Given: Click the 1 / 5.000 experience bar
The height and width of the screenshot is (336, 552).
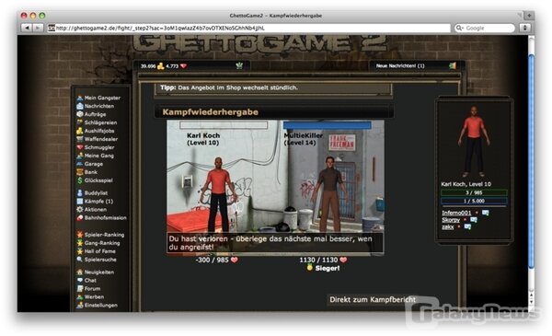Looking at the screenshot, I should 474,201.
